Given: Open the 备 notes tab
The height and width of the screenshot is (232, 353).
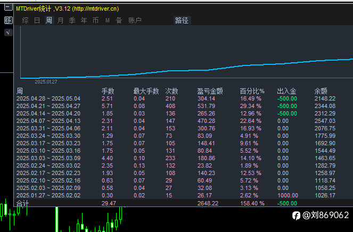Looking at the screenshot, I should (119, 20).
